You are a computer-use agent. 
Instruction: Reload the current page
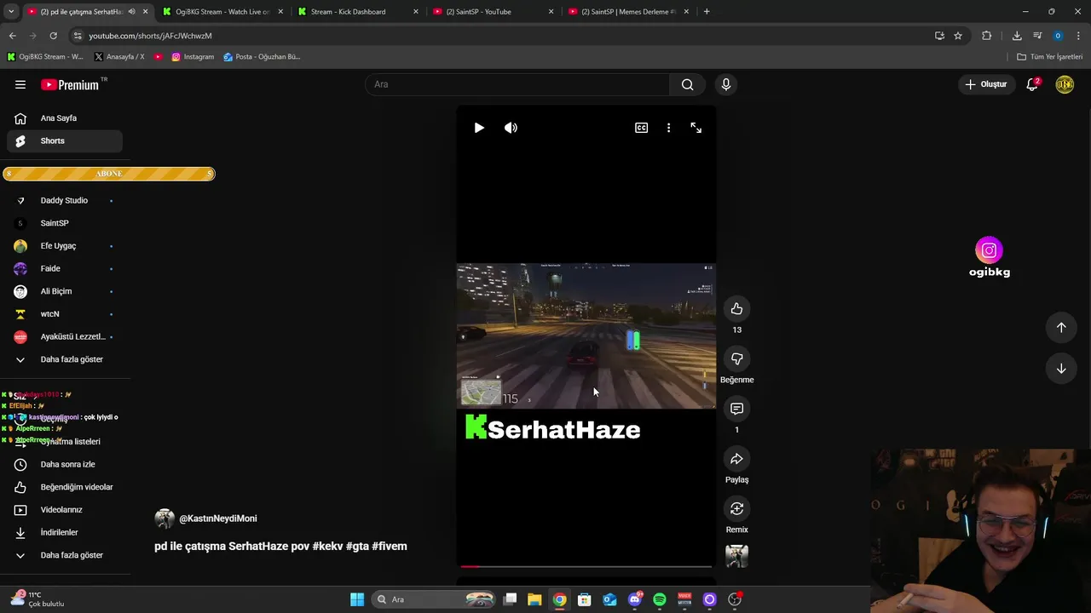pos(53,36)
